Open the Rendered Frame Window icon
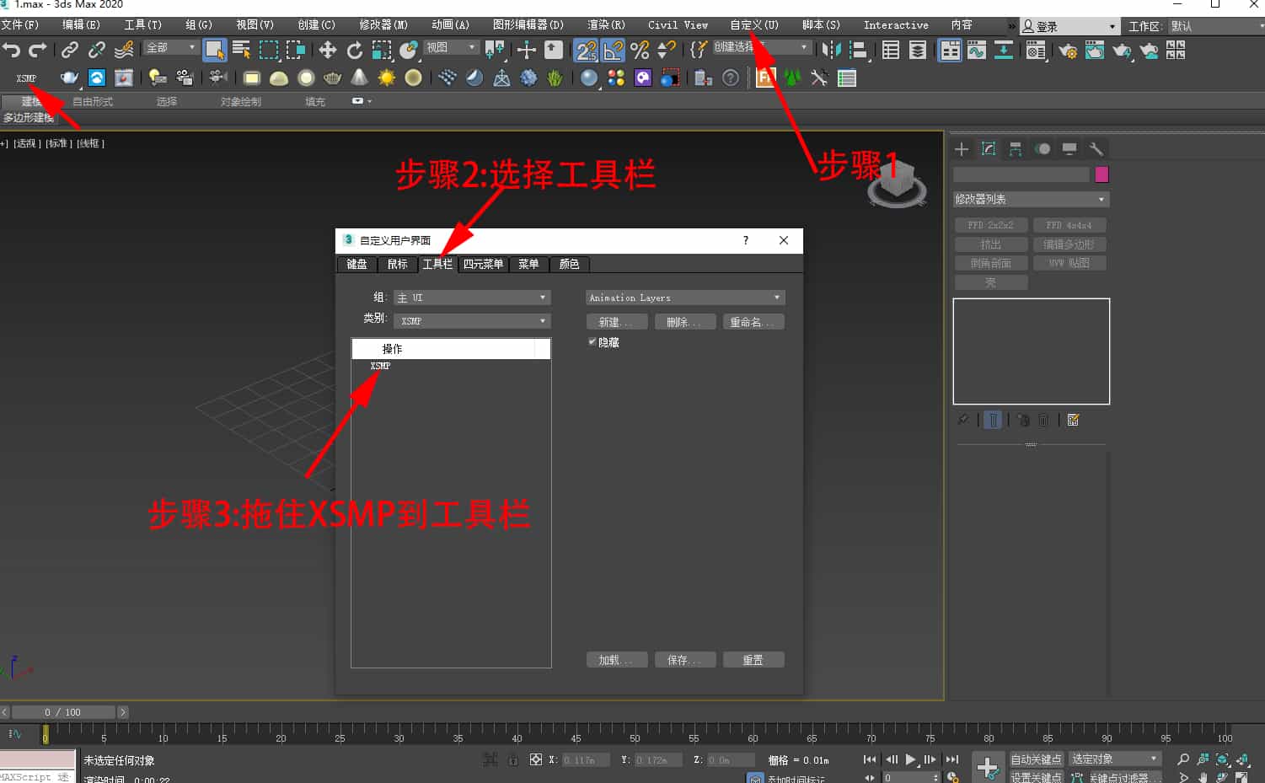Image resolution: width=1265 pixels, height=783 pixels. pyautogui.click(x=1095, y=51)
